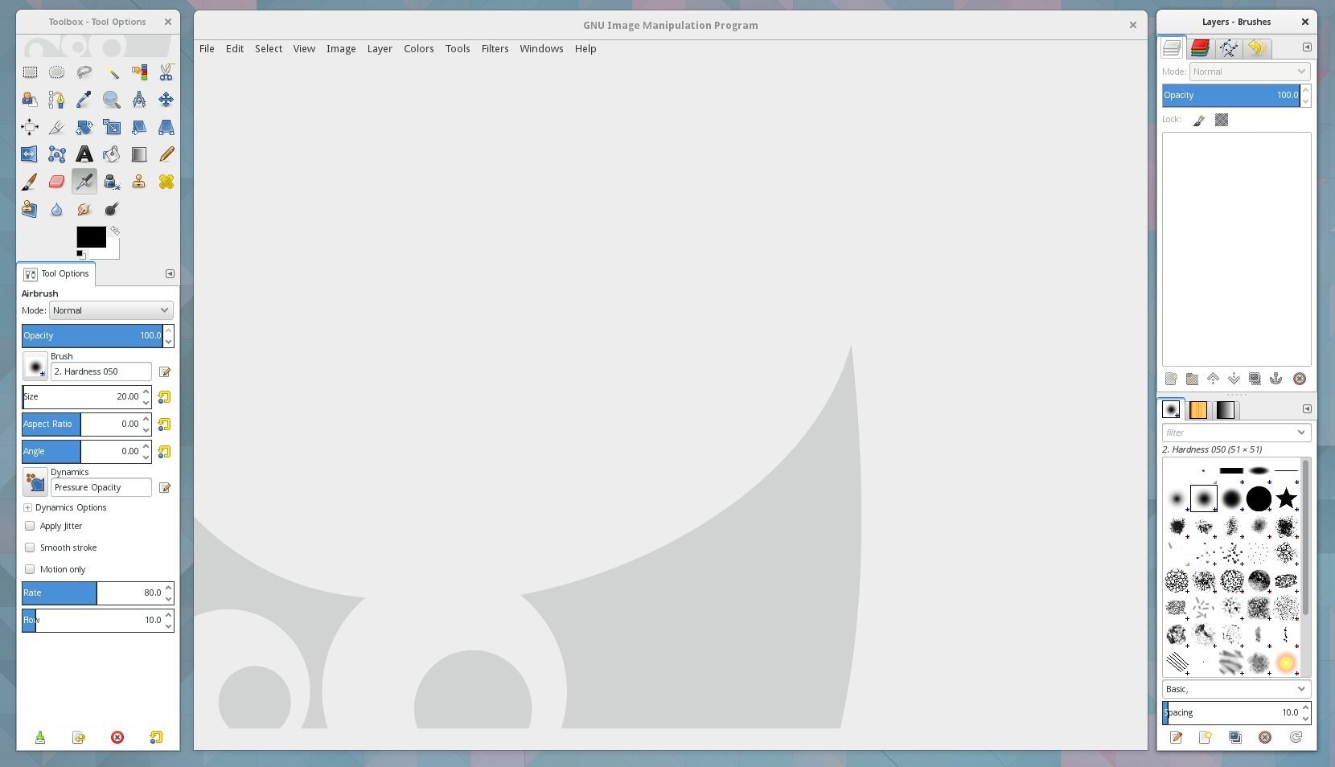
Task: Open the brush tag Basic dropdown
Action: point(1235,689)
